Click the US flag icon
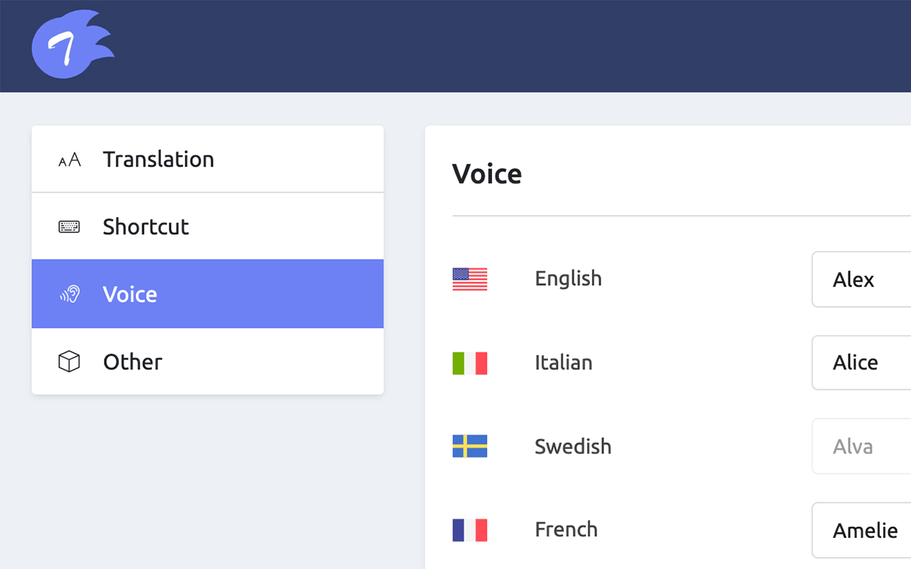Screen dimensions: 911x569 coord(470,279)
